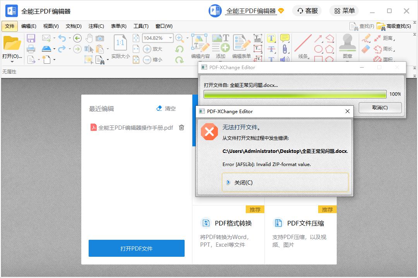Delete recent file using the trash icon
Screen dimensions: 418x278
pyautogui.click(x=182, y=128)
